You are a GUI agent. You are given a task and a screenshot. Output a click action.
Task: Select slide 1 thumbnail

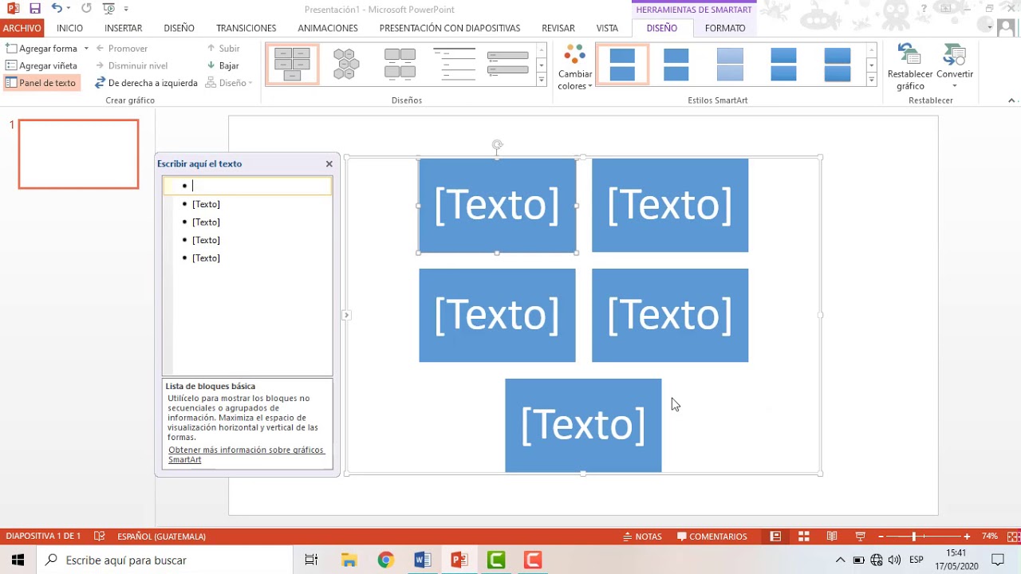point(78,154)
